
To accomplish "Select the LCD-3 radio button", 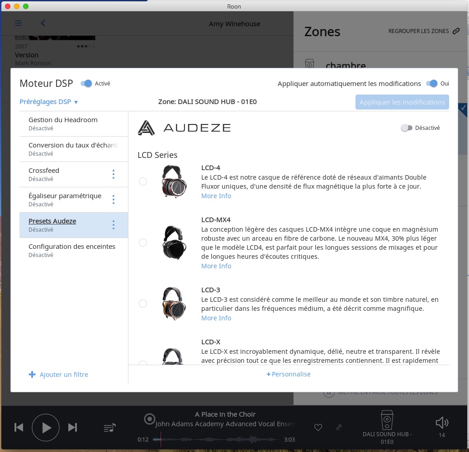I will (x=143, y=304).
